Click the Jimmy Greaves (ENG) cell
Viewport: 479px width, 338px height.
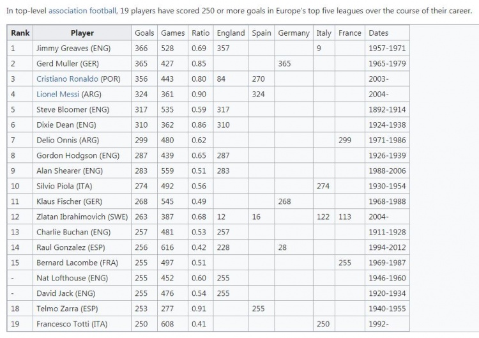point(82,49)
